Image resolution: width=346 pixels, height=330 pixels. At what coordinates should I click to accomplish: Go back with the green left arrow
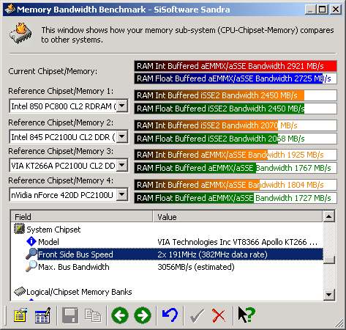tap(120, 315)
